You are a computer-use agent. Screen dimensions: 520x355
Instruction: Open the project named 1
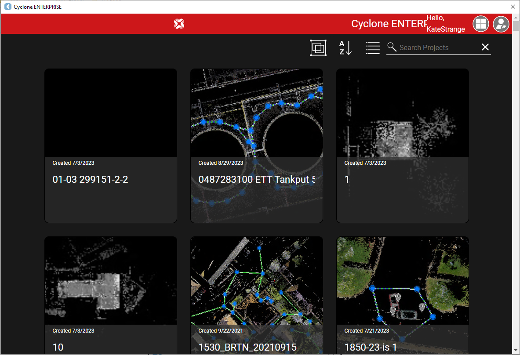click(x=402, y=145)
